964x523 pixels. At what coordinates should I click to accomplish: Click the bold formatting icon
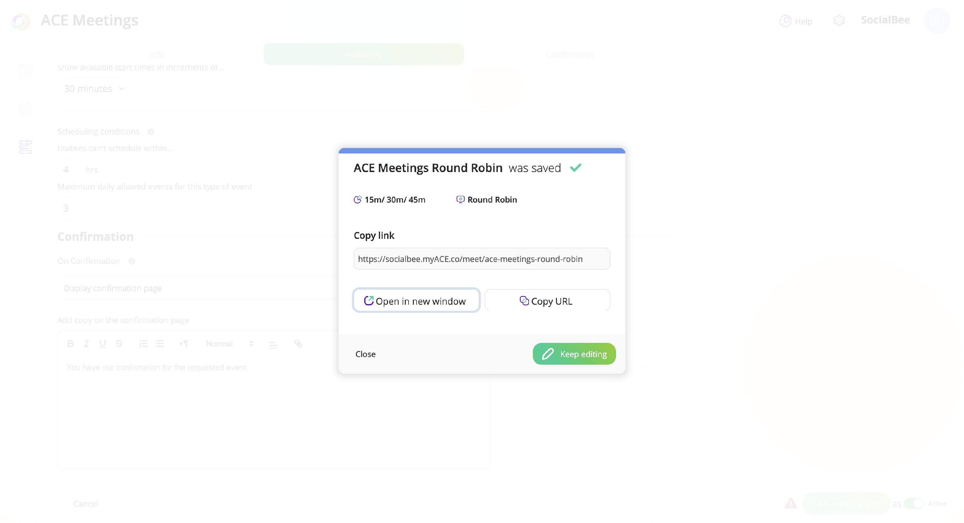[70, 344]
